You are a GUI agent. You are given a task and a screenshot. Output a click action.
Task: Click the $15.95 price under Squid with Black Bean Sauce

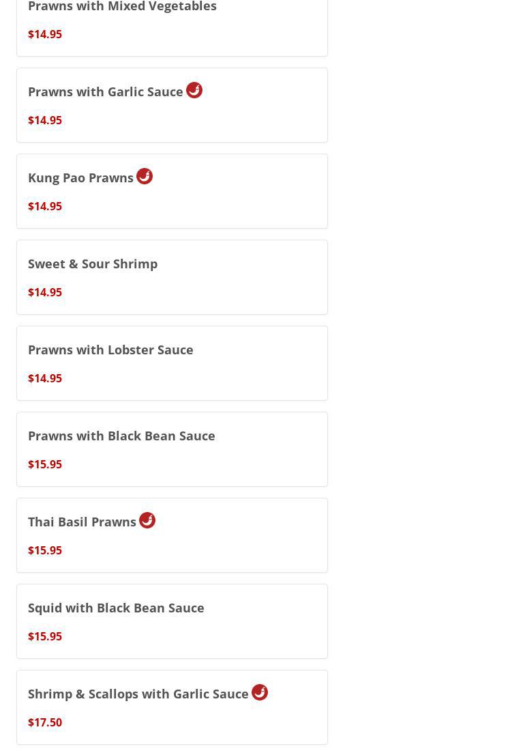[x=45, y=636]
